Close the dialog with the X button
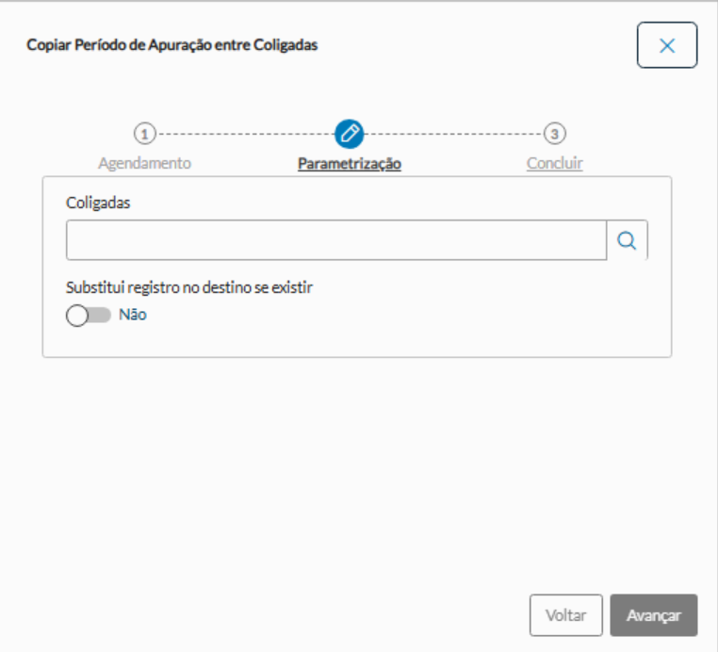 click(667, 45)
